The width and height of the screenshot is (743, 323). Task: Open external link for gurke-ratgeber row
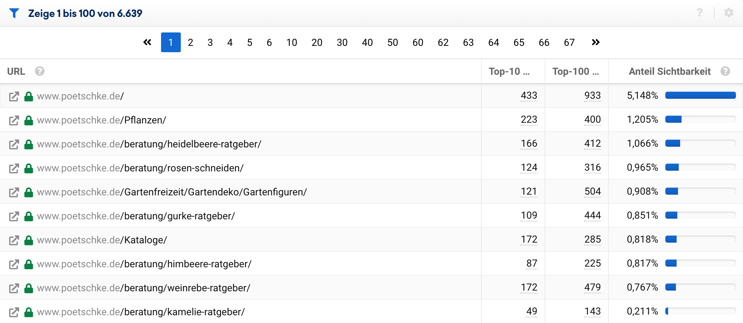(14, 217)
